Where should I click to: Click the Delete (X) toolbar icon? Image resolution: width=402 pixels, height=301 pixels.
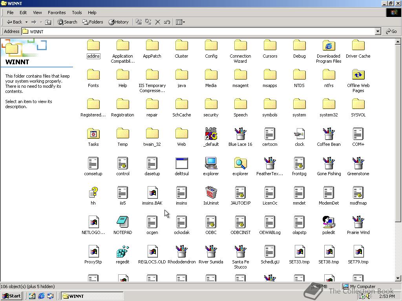click(x=158, y=22)
